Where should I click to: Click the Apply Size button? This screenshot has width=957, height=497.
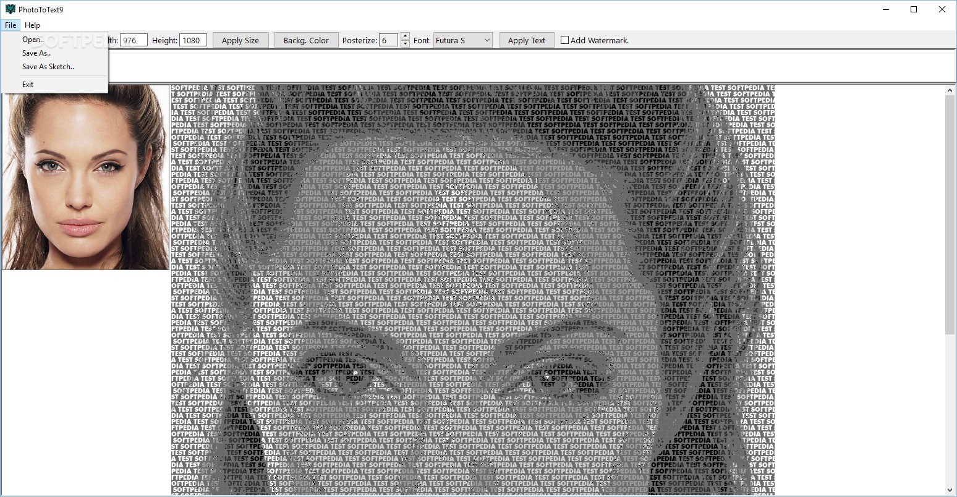[x=240, y=40]
